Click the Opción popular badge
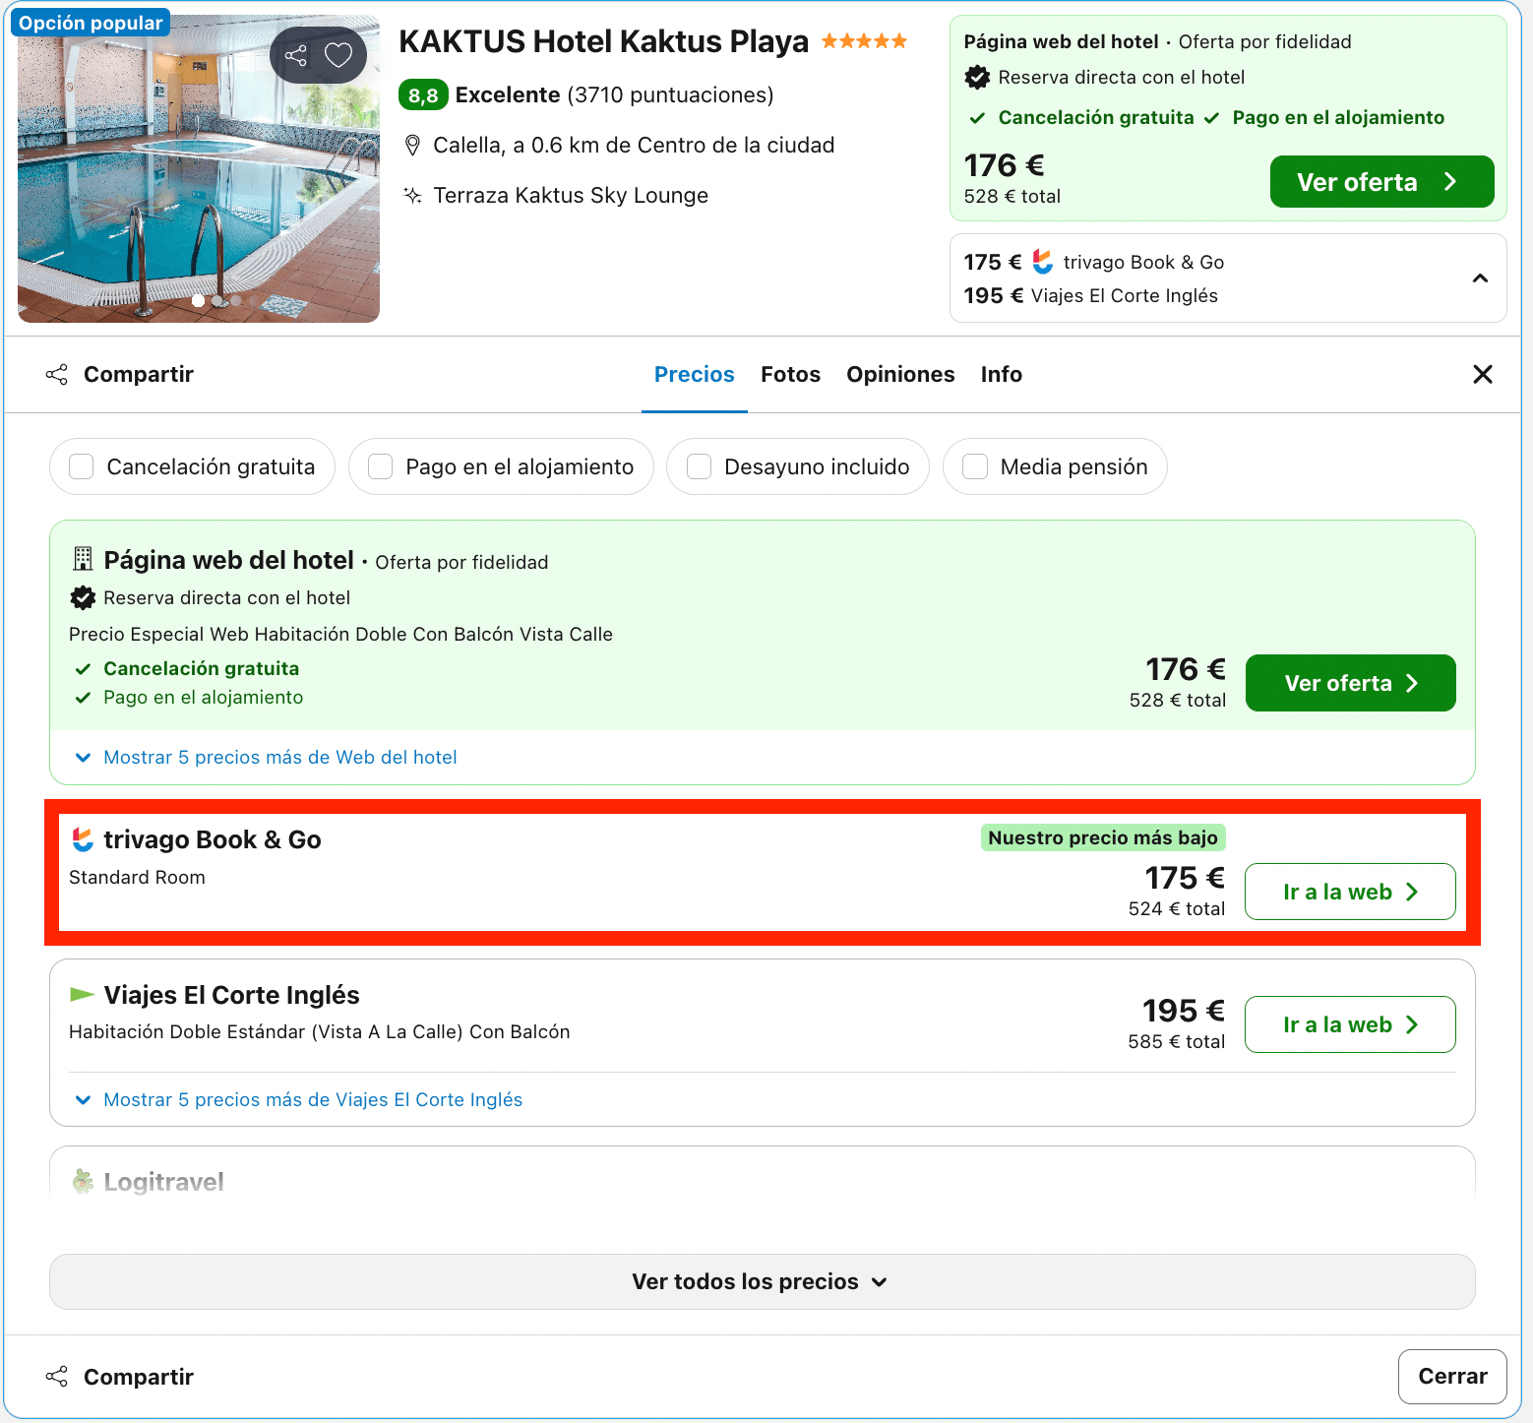Image resolution: width=1533 pixels, height=1423 pixels. 91,23
